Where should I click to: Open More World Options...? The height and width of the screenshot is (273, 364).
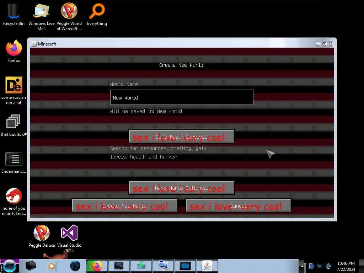pyautogui.click(x=182, y=188)
